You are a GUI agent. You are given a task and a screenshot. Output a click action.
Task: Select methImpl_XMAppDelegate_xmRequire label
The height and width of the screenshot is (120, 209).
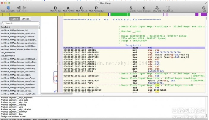pos(19,65)
